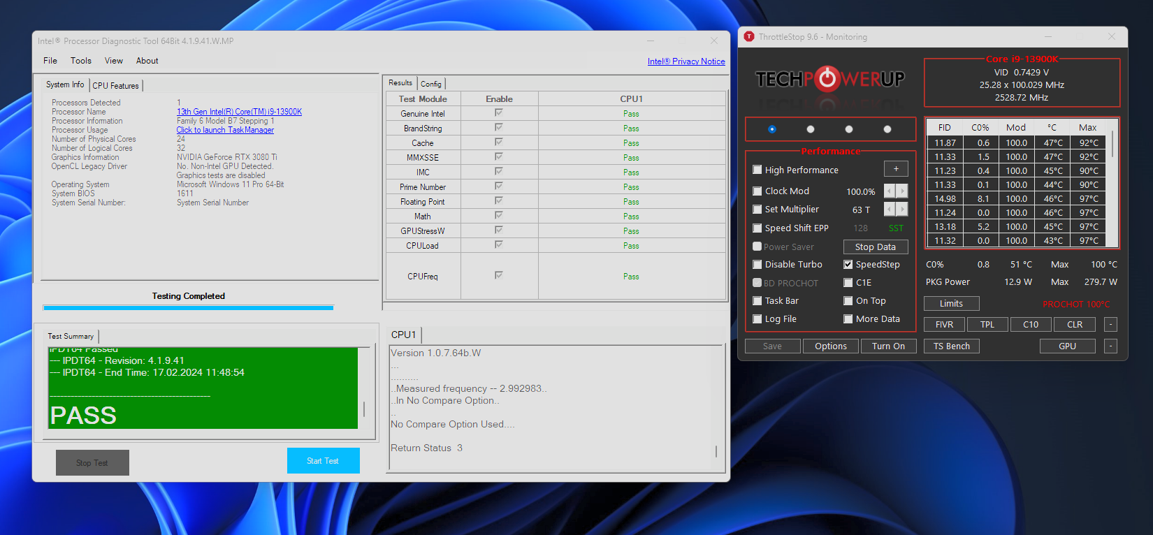Click the plus button next to High Performance

coord(896,169)
